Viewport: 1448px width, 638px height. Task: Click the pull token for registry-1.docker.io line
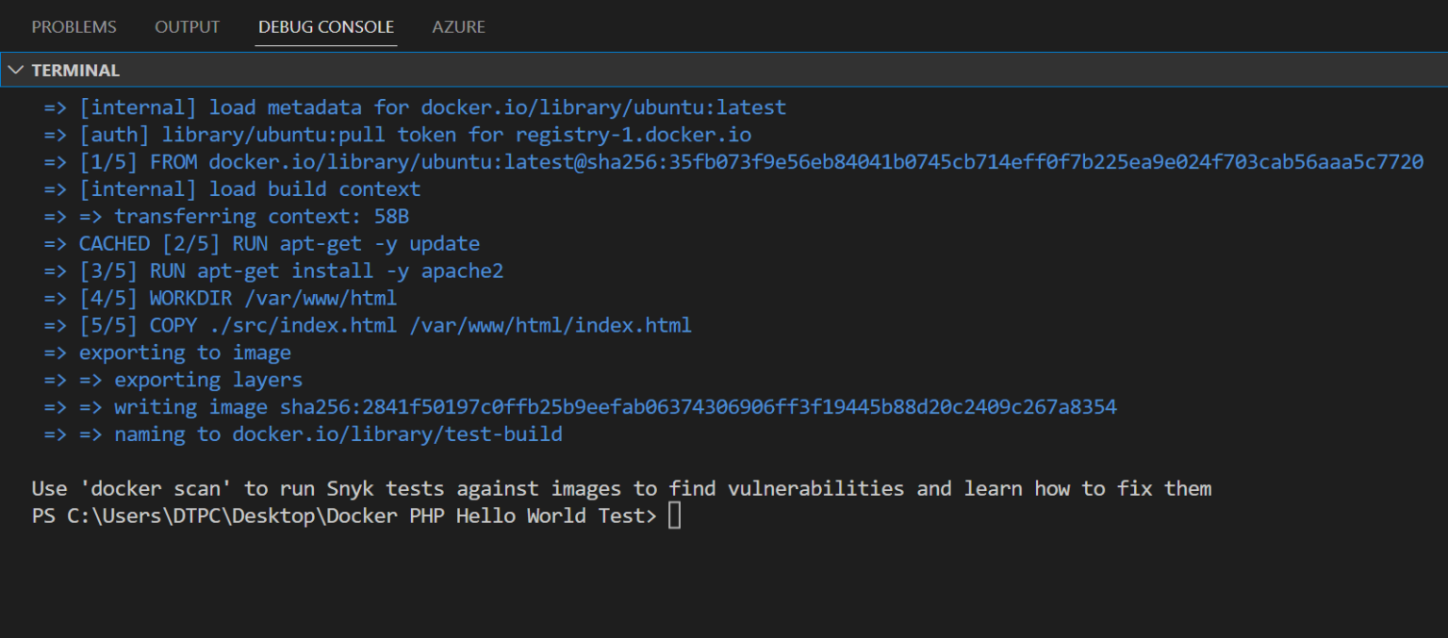pyautogui.click(x=397, y=135)
